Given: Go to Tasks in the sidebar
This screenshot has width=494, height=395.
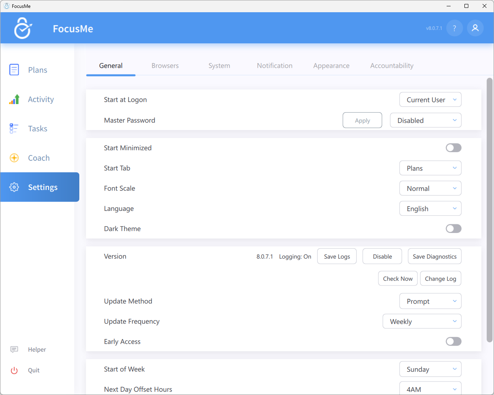Looking at the screenshot, I should click(x=37, y=129).
